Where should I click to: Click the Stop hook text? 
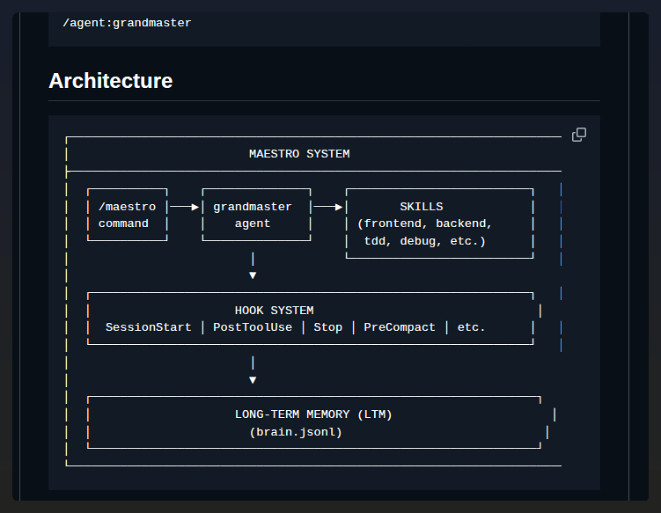point(328,327)
